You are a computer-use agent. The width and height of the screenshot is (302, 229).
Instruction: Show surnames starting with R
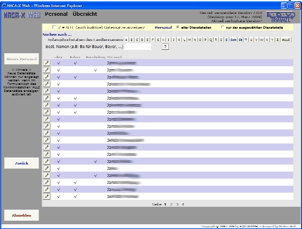pos(216,40)
